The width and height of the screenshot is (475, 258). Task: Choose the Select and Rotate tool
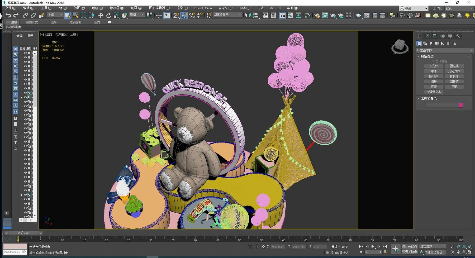coord(108,15)
